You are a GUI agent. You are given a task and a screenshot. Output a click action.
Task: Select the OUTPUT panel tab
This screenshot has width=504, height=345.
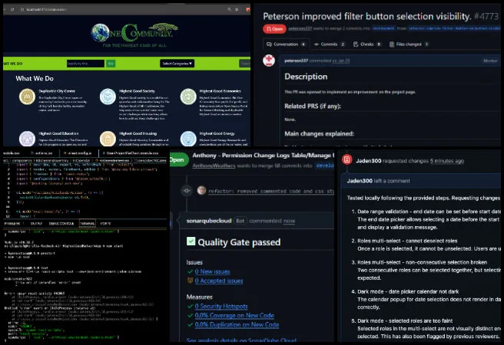tap(36, 223)
